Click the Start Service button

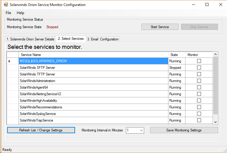(160, 27)
